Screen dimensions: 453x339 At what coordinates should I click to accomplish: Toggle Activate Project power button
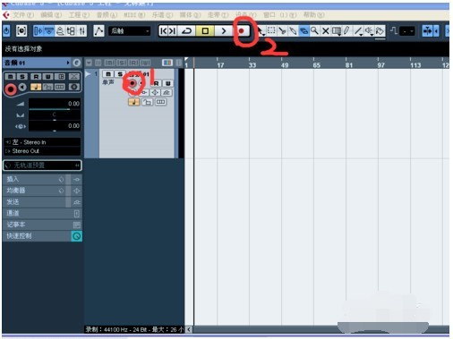coord(6,30)
